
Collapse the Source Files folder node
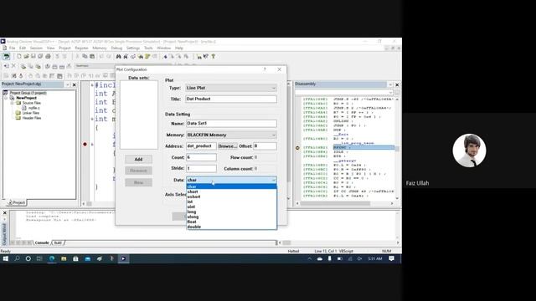(12, 103)
